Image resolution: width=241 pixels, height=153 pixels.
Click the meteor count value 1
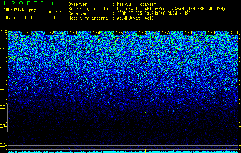(x=54, y=18)
